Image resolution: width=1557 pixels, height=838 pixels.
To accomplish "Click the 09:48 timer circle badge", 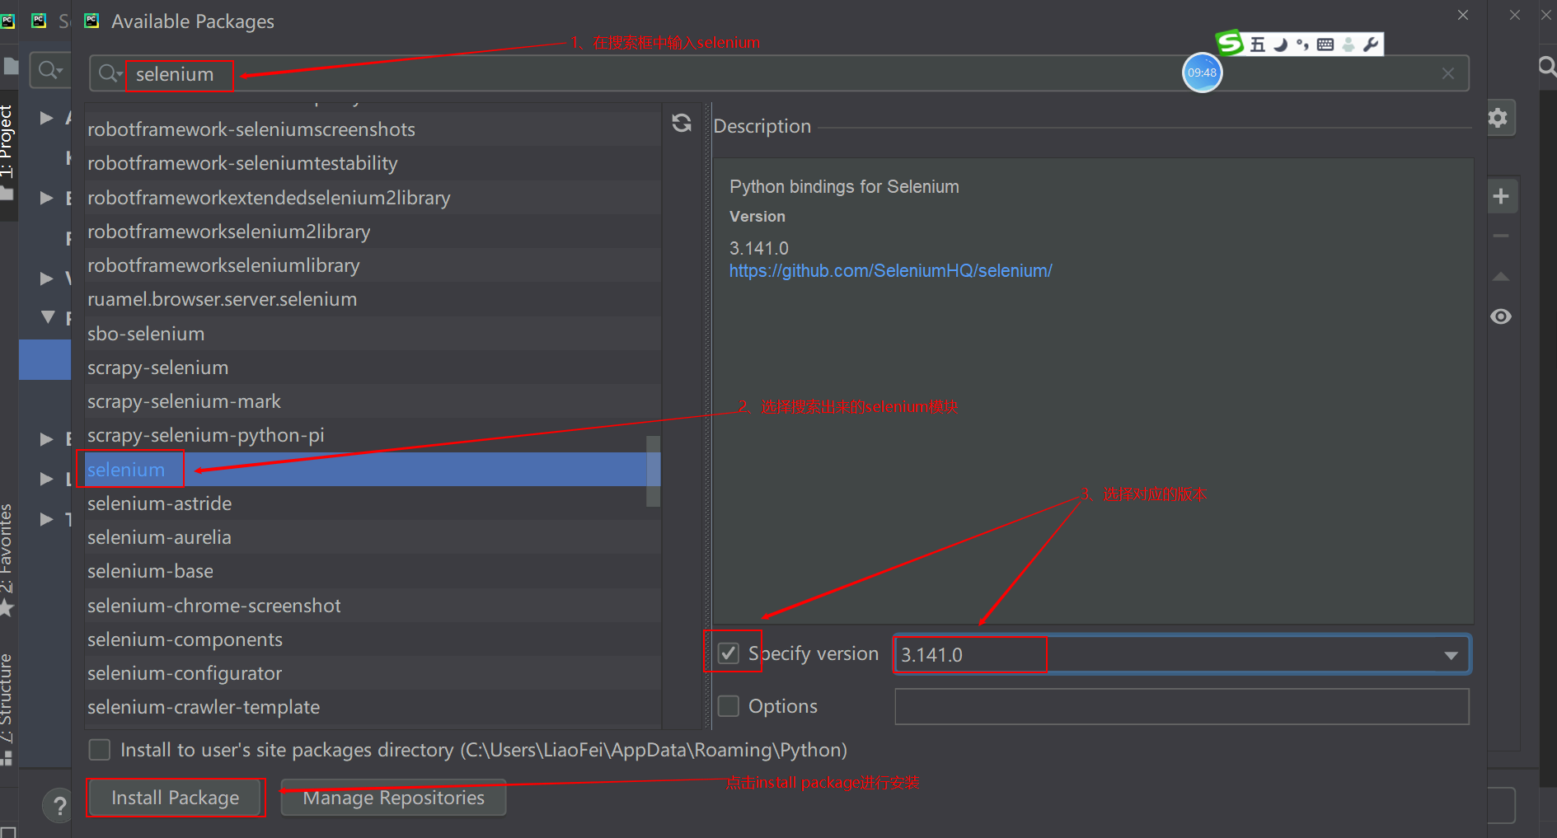I will click(1203, 73).
